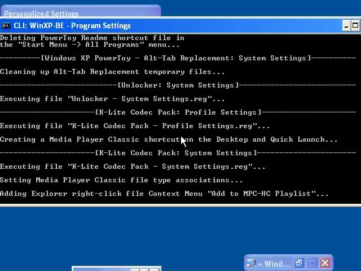
Task: Click the [K-Lite Codec Pack: Profile Settings] header
Action: pos(178,112)
